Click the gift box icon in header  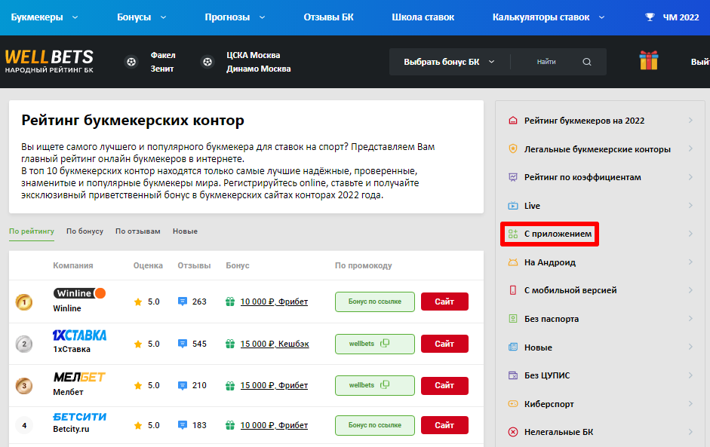[649, 61]
